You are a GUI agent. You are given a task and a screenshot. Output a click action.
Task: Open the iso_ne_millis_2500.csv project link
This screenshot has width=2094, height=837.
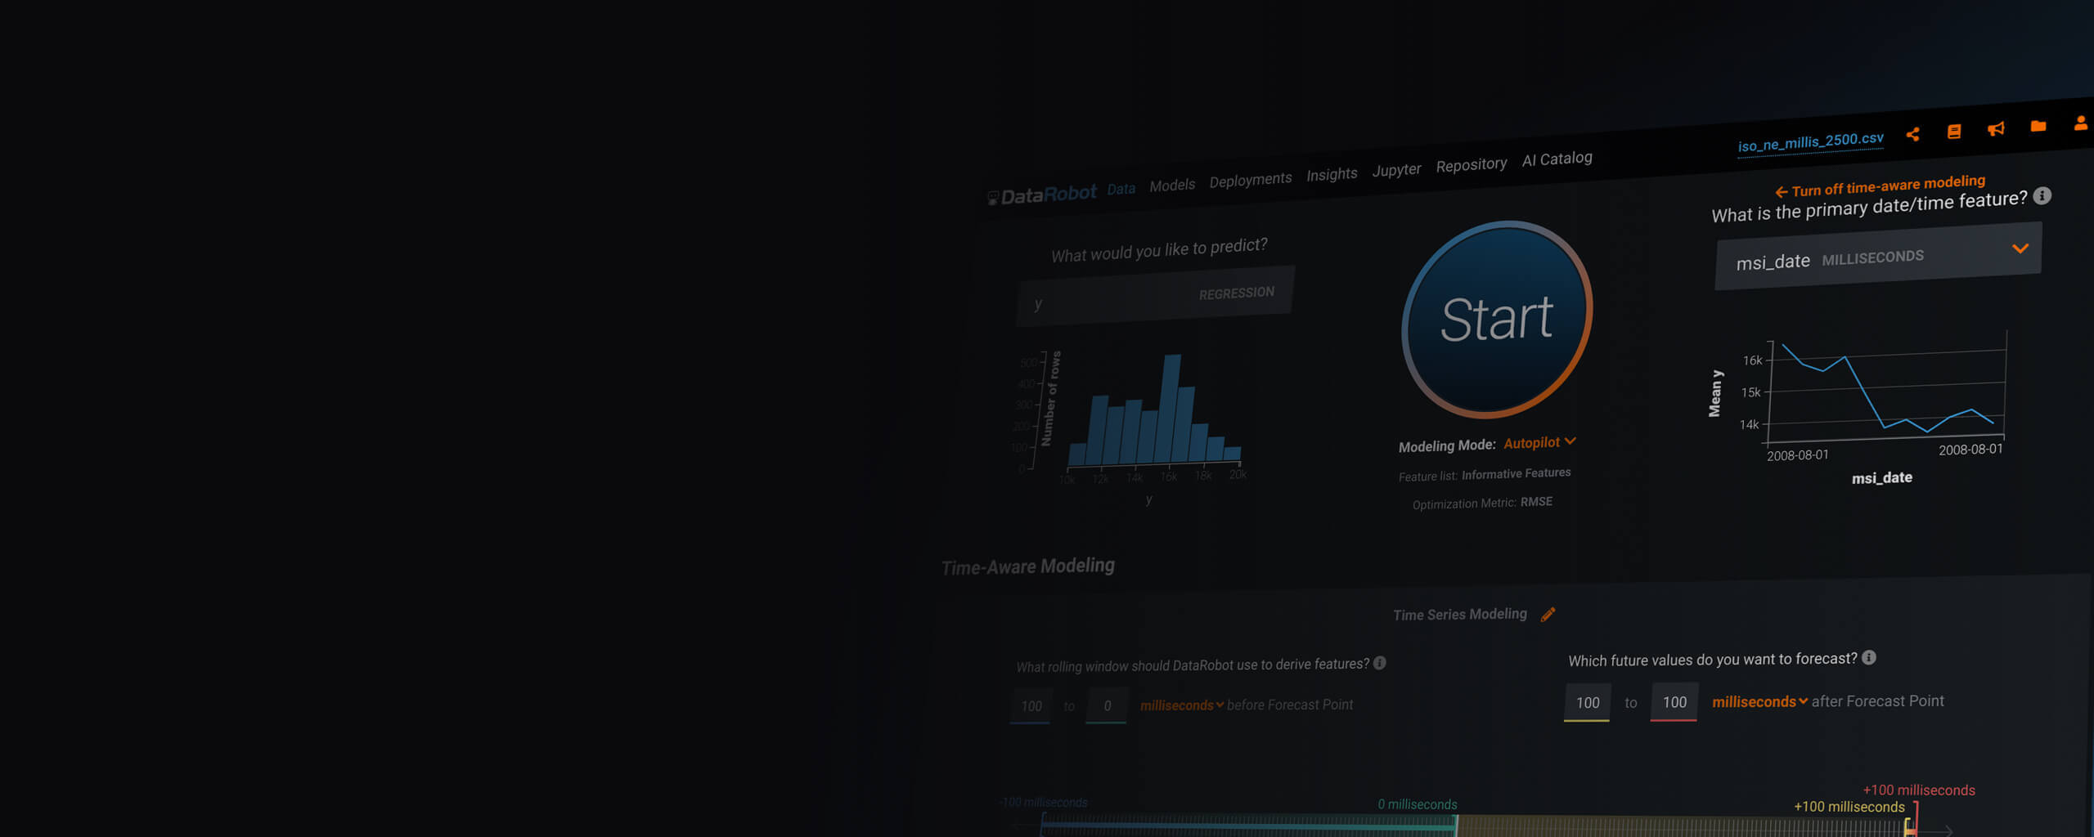1810,142
